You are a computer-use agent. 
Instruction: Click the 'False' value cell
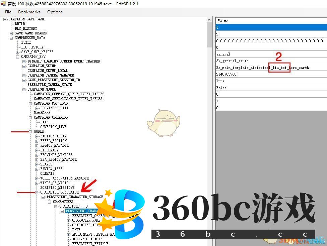tap(271, 88)
